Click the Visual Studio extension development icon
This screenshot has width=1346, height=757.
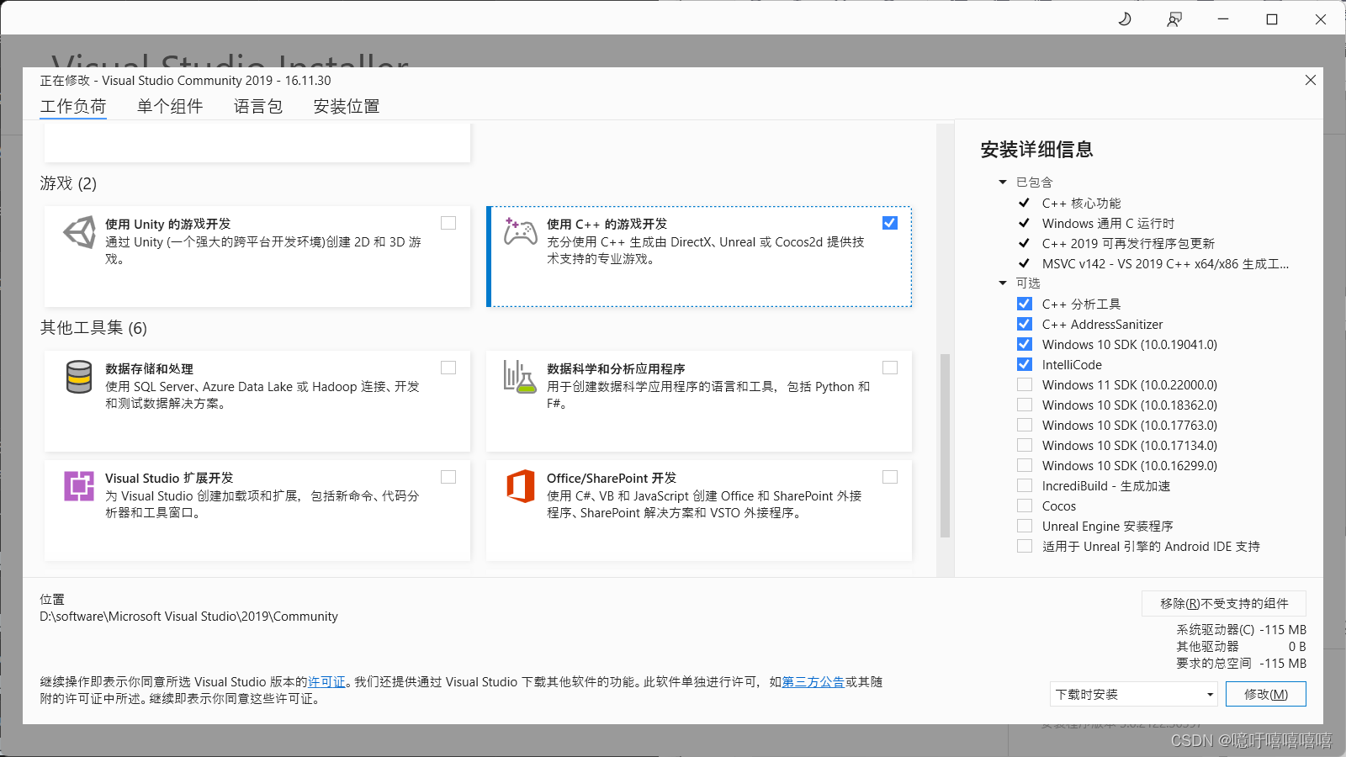[x=79, y=486]
